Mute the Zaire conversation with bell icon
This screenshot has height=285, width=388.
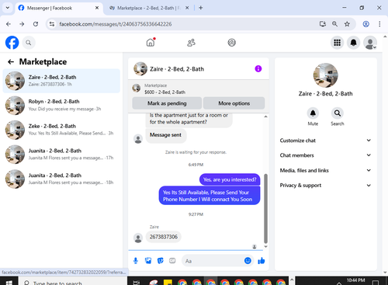[313, 113]
